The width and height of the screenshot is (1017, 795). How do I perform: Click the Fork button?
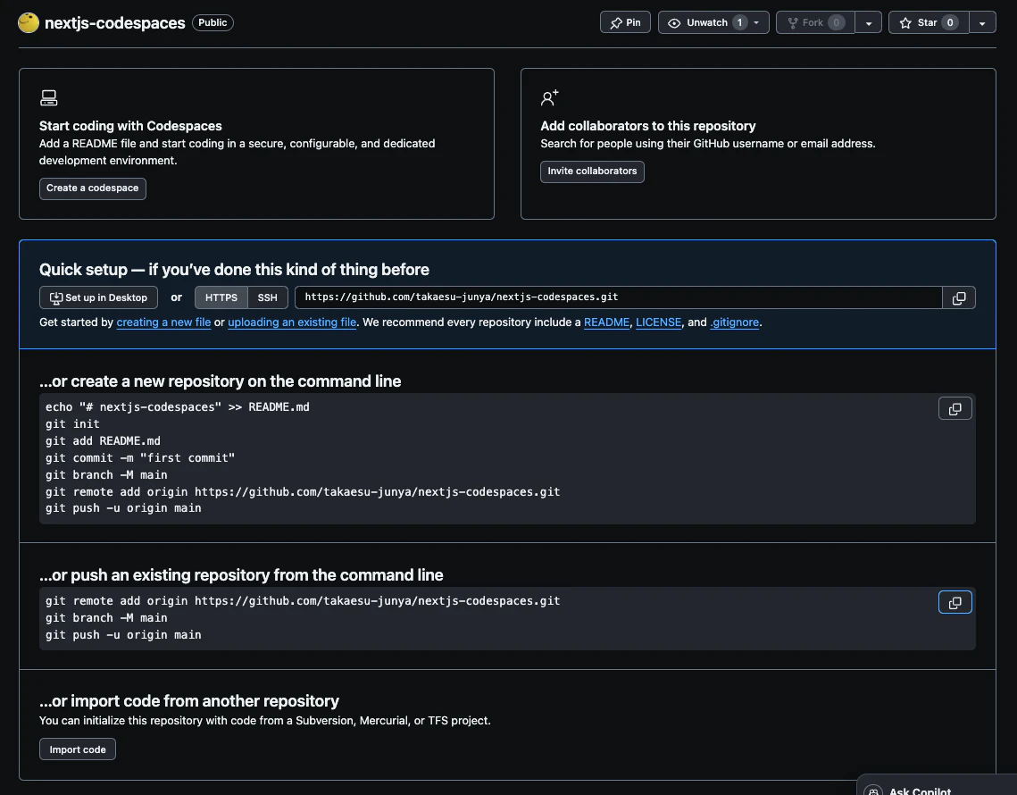pos(815,22)
